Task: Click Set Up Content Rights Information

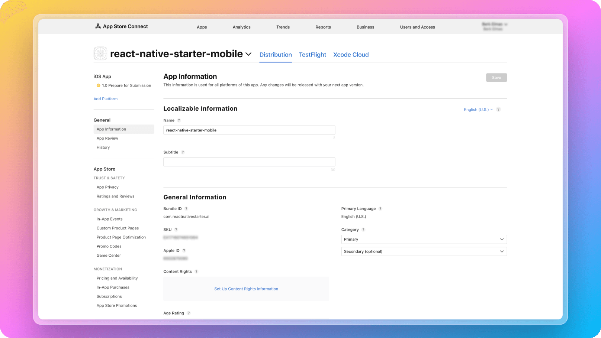Action: coord(246,289)
